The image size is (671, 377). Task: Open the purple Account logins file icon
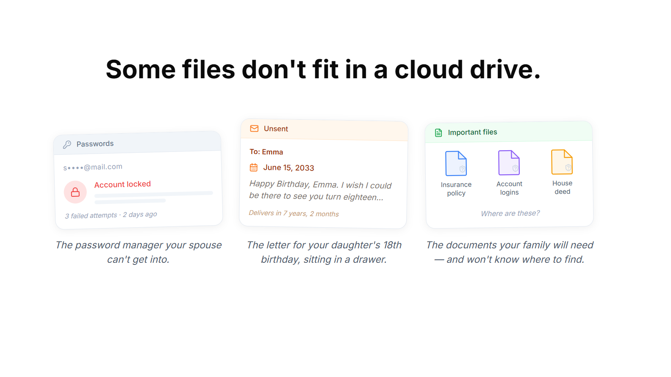point(509,163)
